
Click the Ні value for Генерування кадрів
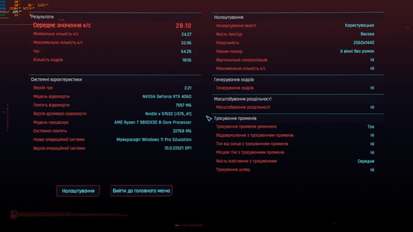pos(372,88)
